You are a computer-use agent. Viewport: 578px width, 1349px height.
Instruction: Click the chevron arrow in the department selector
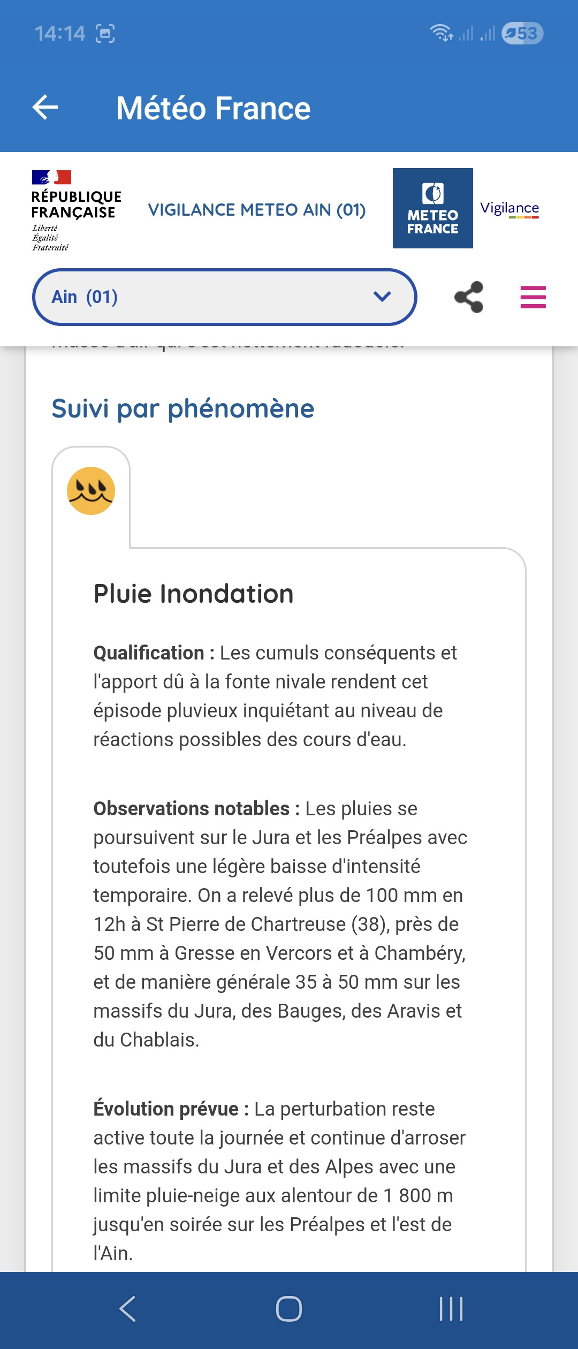[x=382, y=297]
